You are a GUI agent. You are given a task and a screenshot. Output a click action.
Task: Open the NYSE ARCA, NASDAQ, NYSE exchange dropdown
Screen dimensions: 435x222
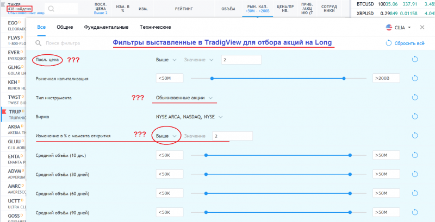coord(189,117)
